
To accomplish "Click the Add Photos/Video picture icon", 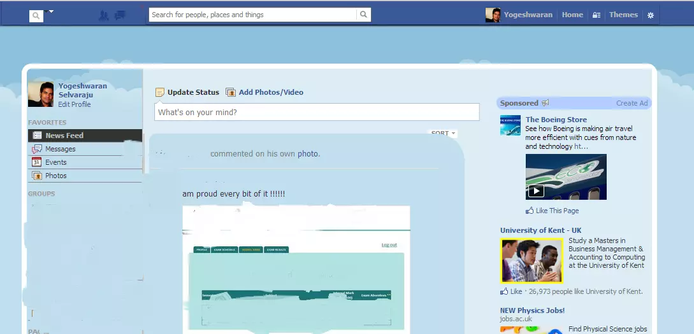I will [230, 92].
